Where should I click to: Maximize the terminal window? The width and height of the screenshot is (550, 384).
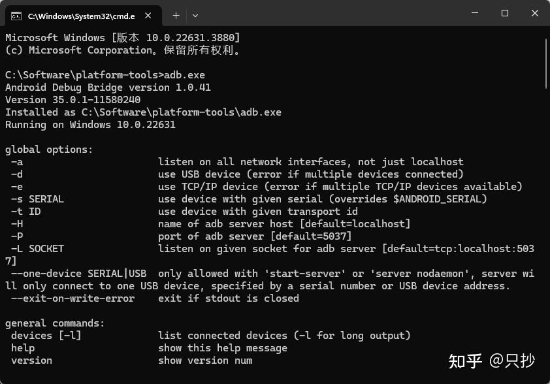504,13
